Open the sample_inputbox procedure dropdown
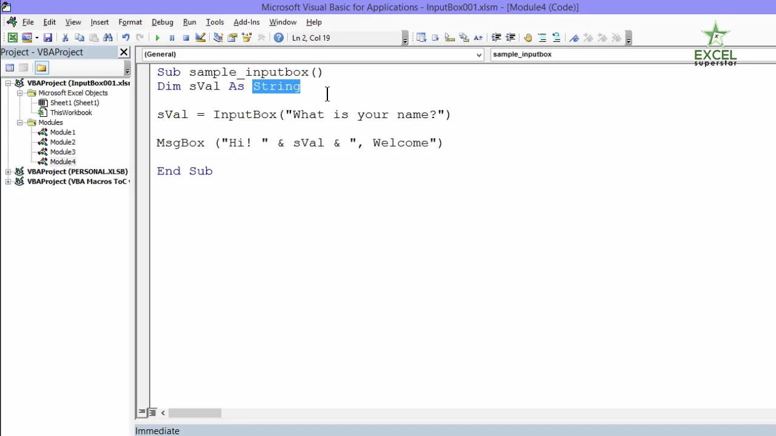Image resolution: width=776 pixels, height=436 pixels. pyautogui.click(x=632, y=54)
